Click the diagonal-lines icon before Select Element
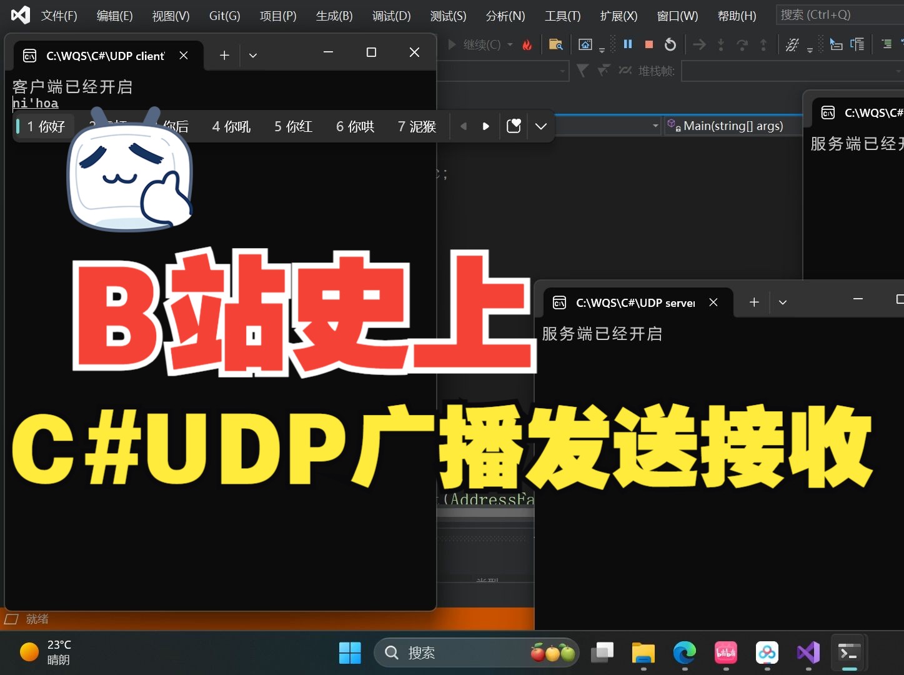 coord(792,44)
